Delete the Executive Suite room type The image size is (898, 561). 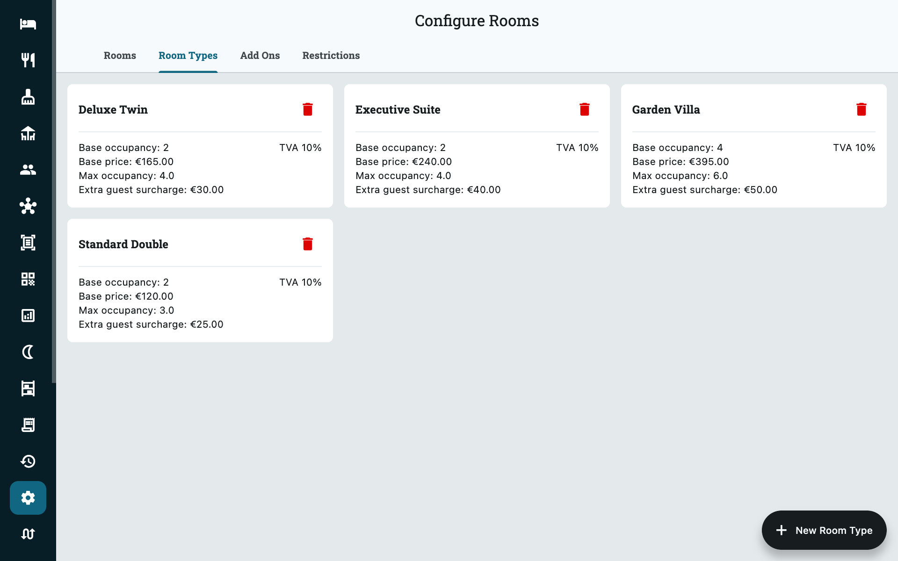coord(585,109)
